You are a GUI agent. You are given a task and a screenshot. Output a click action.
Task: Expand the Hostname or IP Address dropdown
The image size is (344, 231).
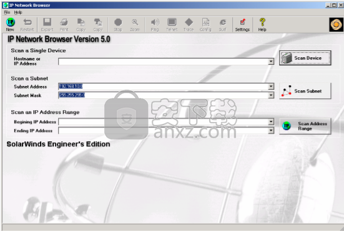[x=271, y=62]
